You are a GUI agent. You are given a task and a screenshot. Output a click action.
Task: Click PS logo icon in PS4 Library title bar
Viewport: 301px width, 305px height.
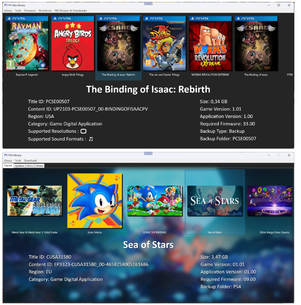(x=5, y=155)
